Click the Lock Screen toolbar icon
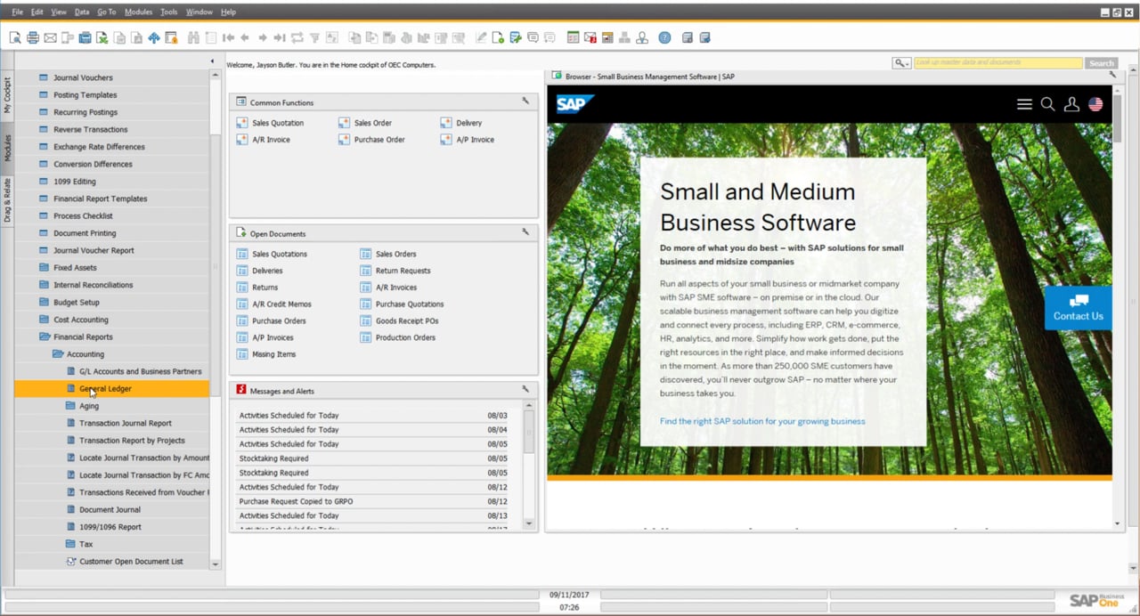This screenshot has height=616, width=1140. tap(171, 37)
